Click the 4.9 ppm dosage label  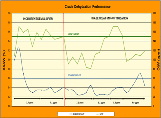tap(135, 103)
